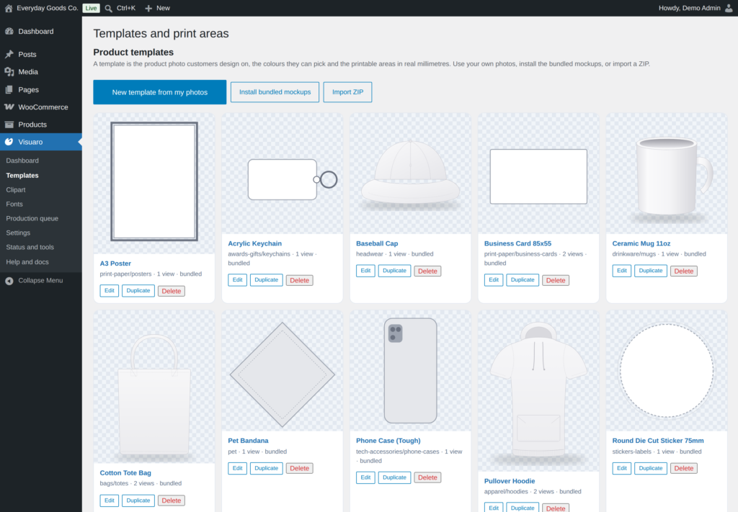
Task: Click the Visuaro icon in sidebar
Action: pyautogui.click(x=9, y=142)
